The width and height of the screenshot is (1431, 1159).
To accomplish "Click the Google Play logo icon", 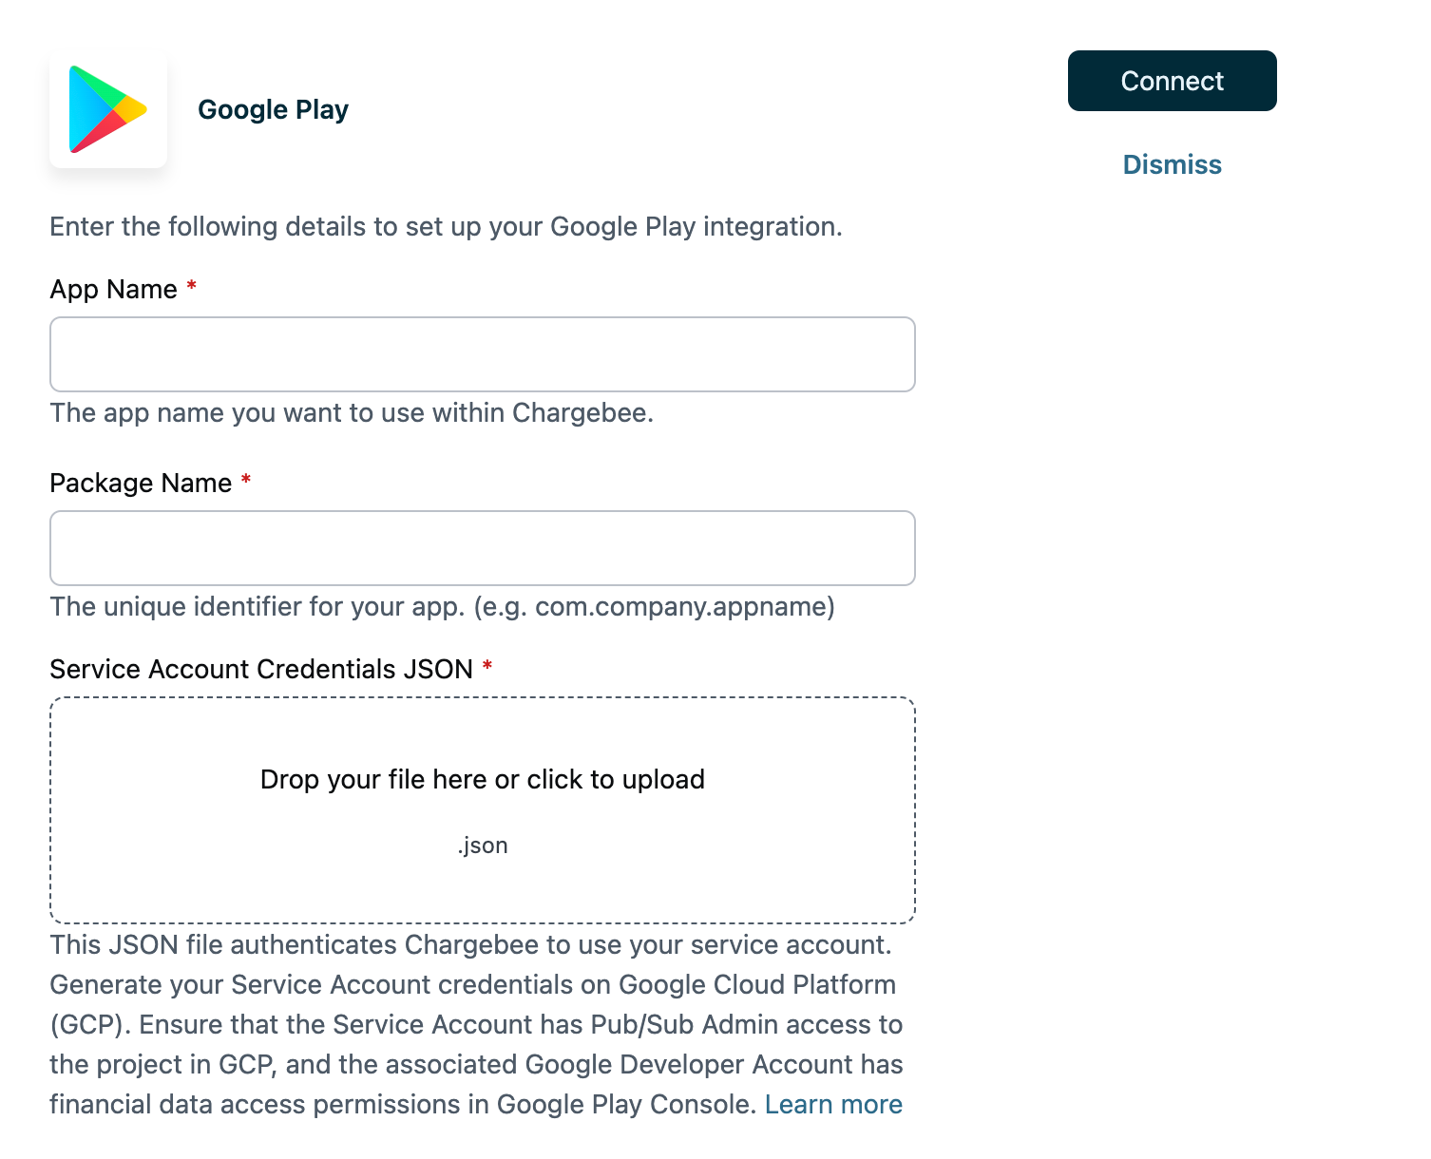I will tap(107, 109).
